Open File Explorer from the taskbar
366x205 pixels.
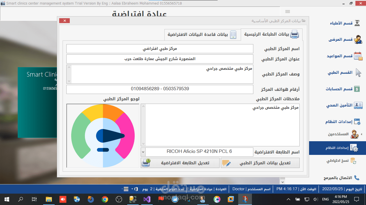(x=49, y=199)
